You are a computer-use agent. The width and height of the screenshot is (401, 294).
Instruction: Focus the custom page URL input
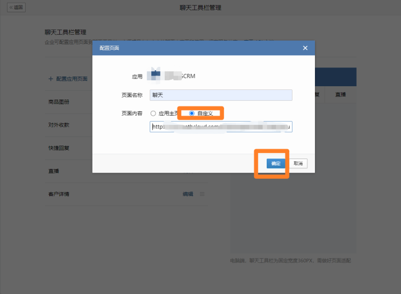(x=221, y=127)
